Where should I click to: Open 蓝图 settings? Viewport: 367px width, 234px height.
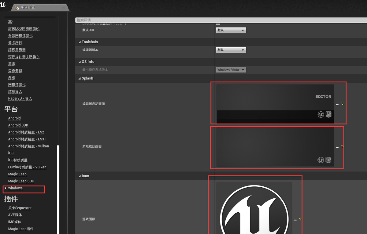point(12,64)
